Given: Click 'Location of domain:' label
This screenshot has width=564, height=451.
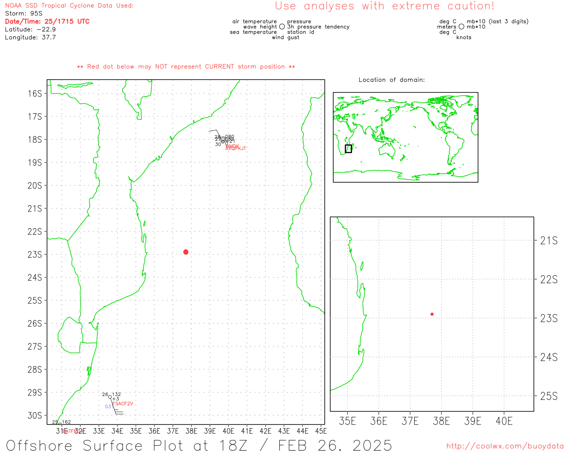Looking at the screenshot, I should [x=392, y=80].
